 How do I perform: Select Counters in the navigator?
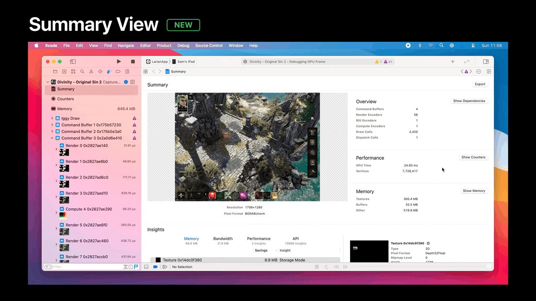click(x=91, y=99)
